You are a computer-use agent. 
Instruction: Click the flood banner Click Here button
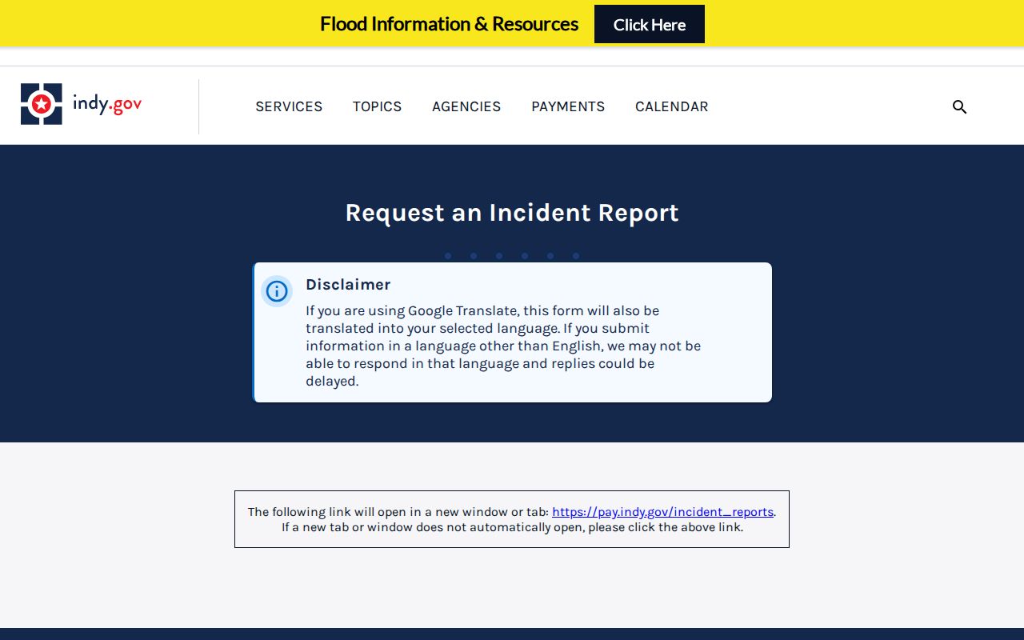[x=650, y=24]
